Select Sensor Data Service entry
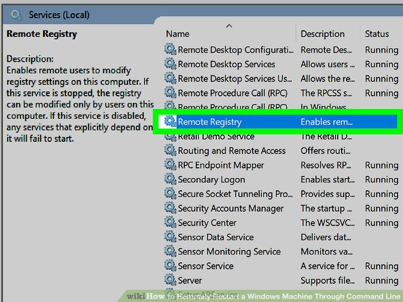403x302 pixels. pyautogui.click(x=216, y=237)
